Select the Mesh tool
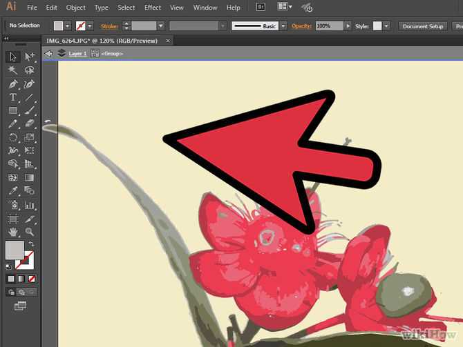 click(x=12, y=177)
